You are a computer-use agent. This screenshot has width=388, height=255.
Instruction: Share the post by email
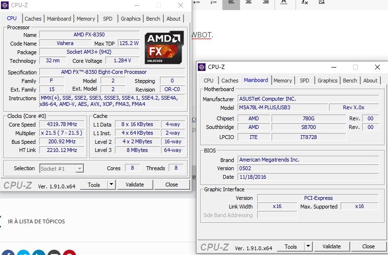54,253
